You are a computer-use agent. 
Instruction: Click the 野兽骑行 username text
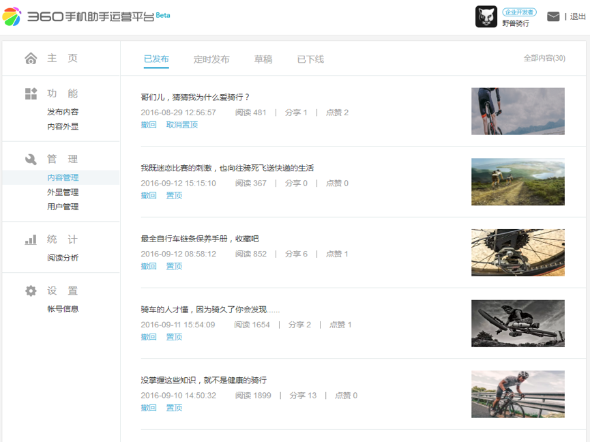pyautogui.click(x=516, y=23)
